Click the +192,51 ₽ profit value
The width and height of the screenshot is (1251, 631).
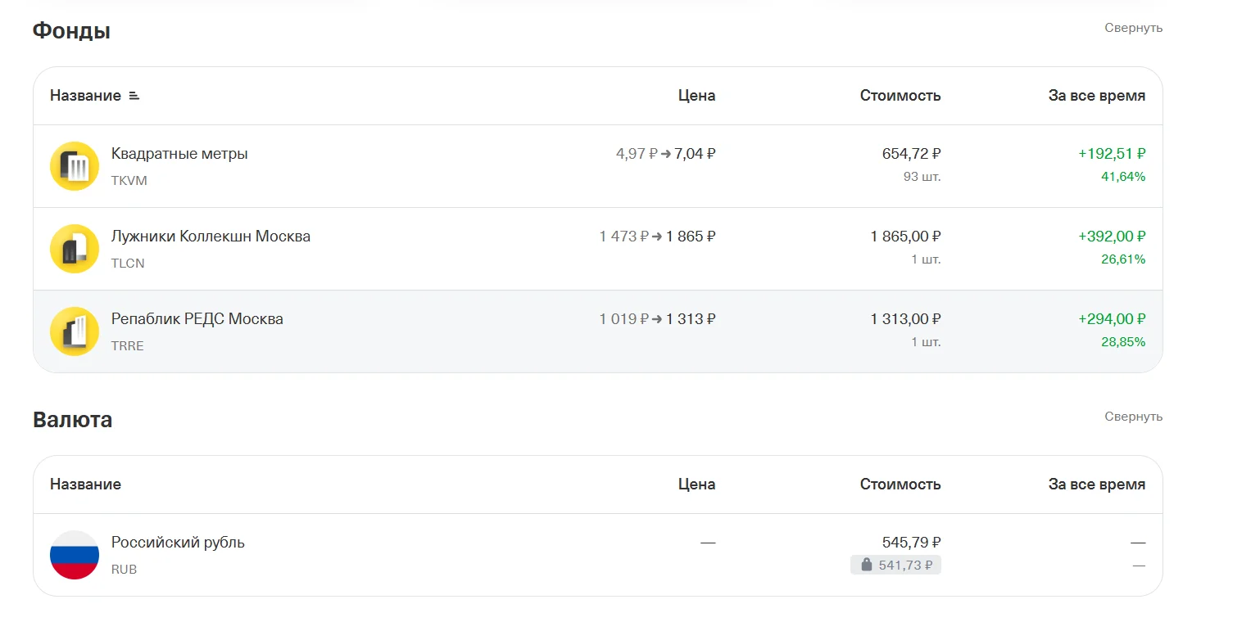click(1112, 154)
